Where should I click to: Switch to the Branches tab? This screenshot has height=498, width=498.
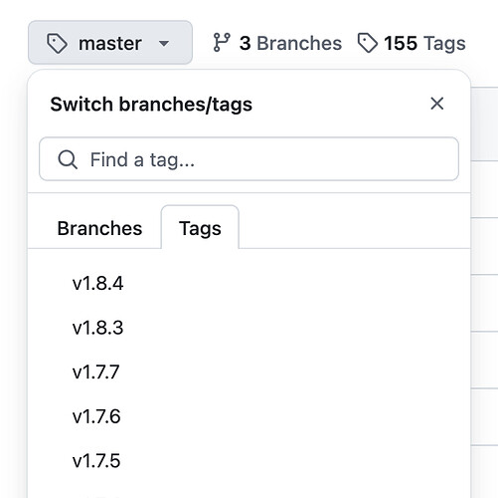pos(99,228)
